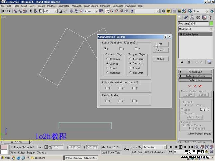Check Align Orientation X checkbox
215x161 pixels.
[x=106, y=88]
